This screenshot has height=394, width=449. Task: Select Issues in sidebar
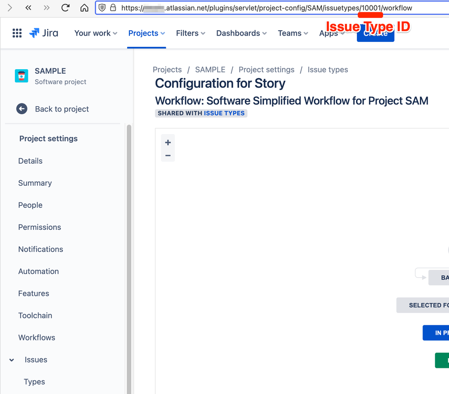coord(36,360)
